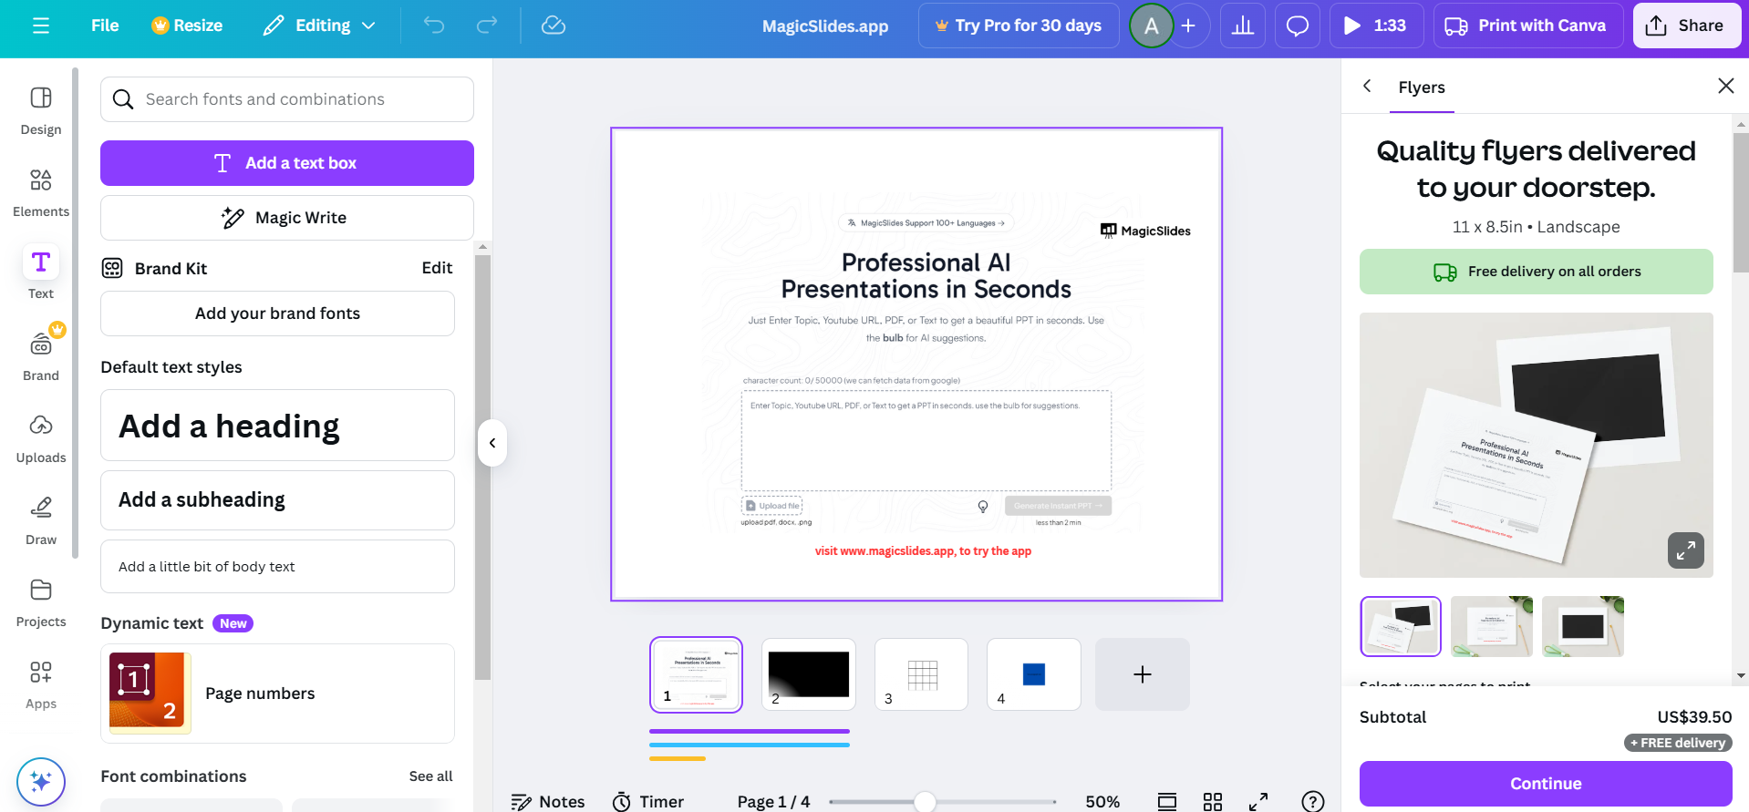Open the Uploads side panel
Viewport: 1749px width, 812px height.
[x=41, y=439]
